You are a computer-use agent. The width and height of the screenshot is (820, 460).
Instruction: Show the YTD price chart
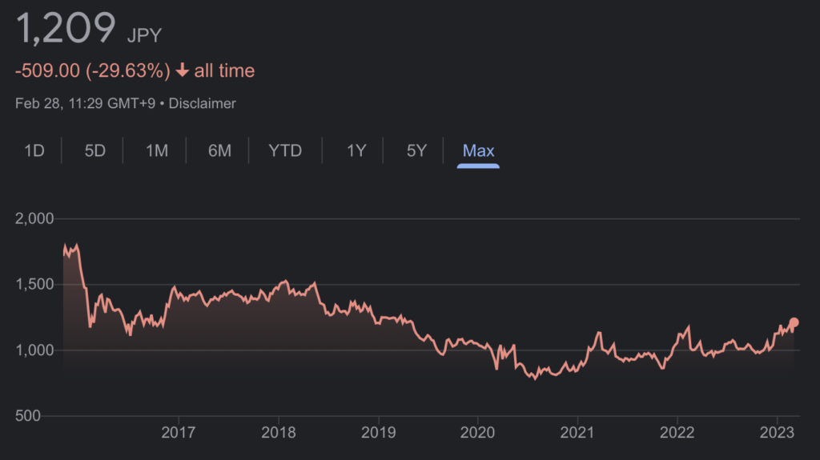pos(285,150)
